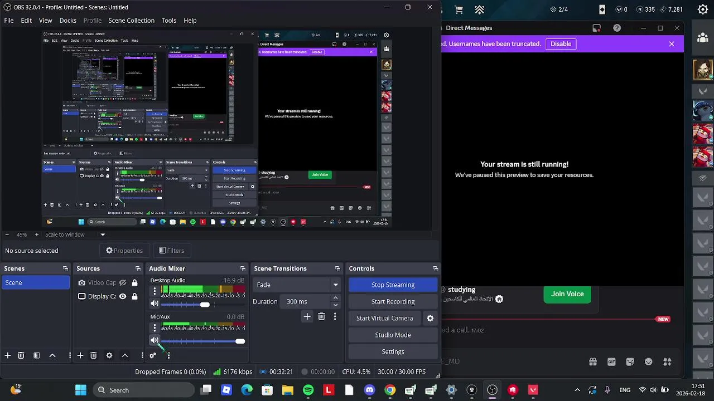714x401 pixels.
Task: Click gift icon in Discord message bar
Action: tap(593, 361)
